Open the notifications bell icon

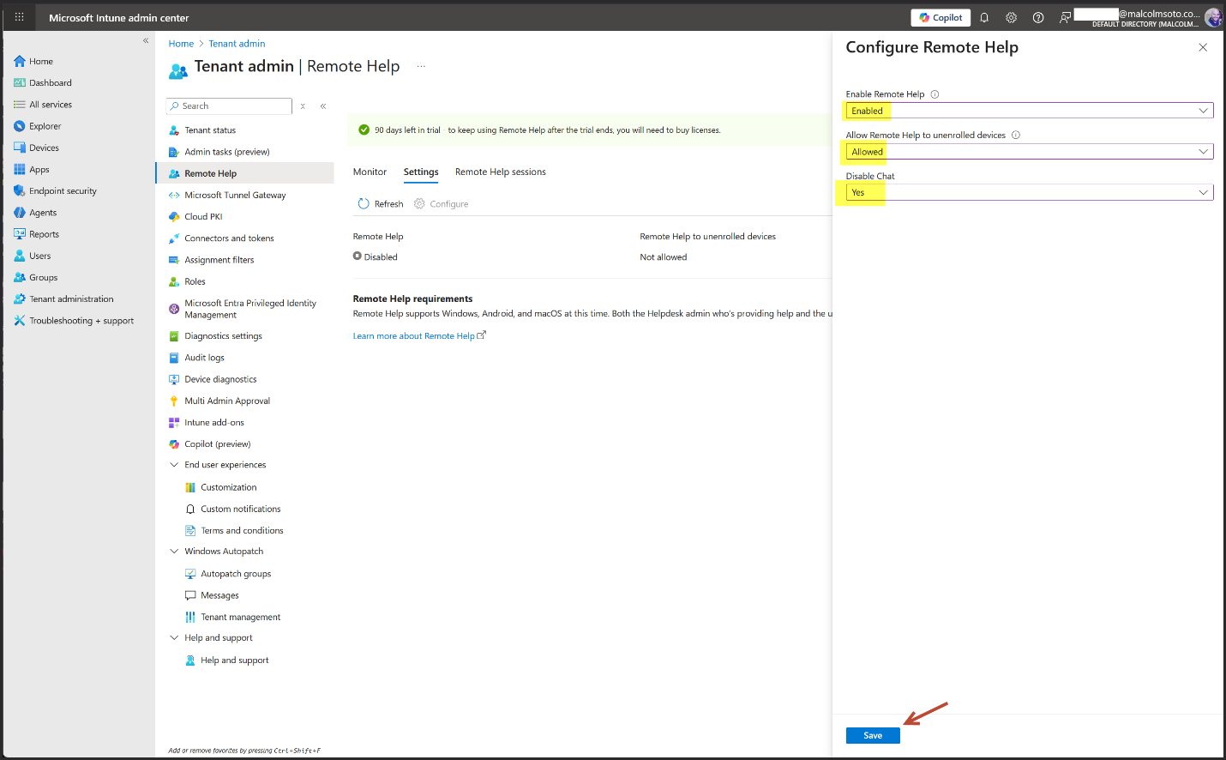click(x=984, y=17)
